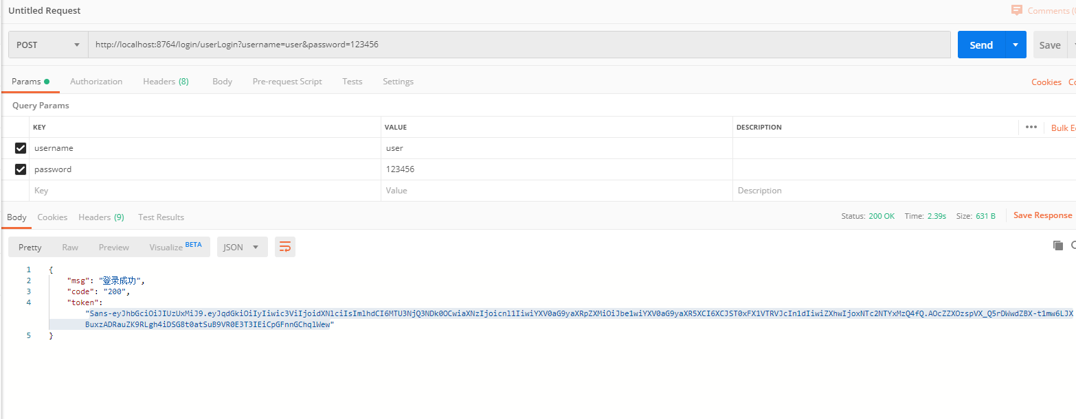Click the request URL input field
This screenshot has height=419, width=1076.
pos(519,45)
